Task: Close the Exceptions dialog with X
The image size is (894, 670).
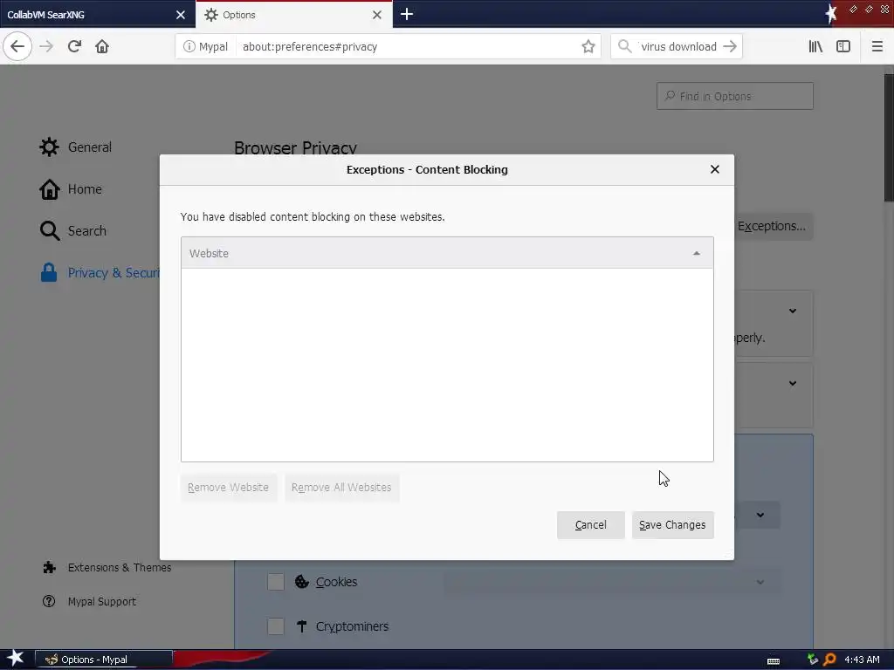Action: [715, 169]
